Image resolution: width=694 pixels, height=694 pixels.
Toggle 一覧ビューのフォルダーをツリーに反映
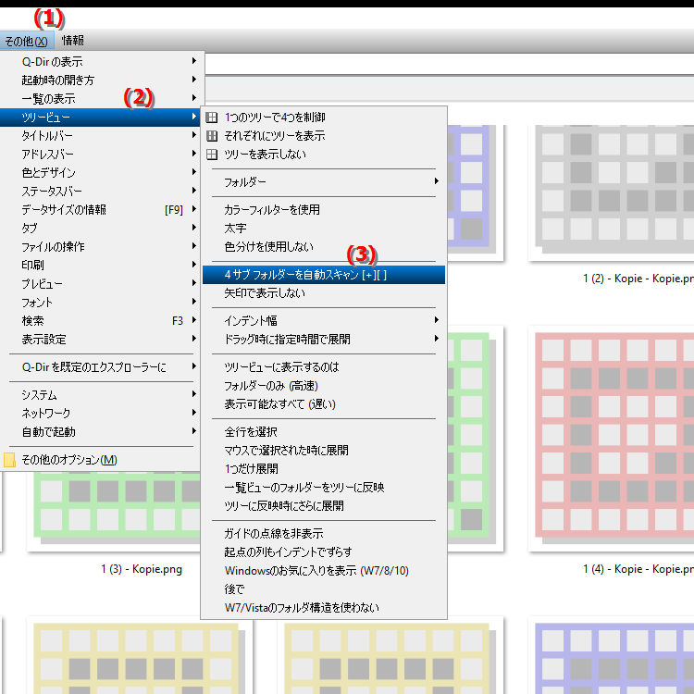coord(324,488)
